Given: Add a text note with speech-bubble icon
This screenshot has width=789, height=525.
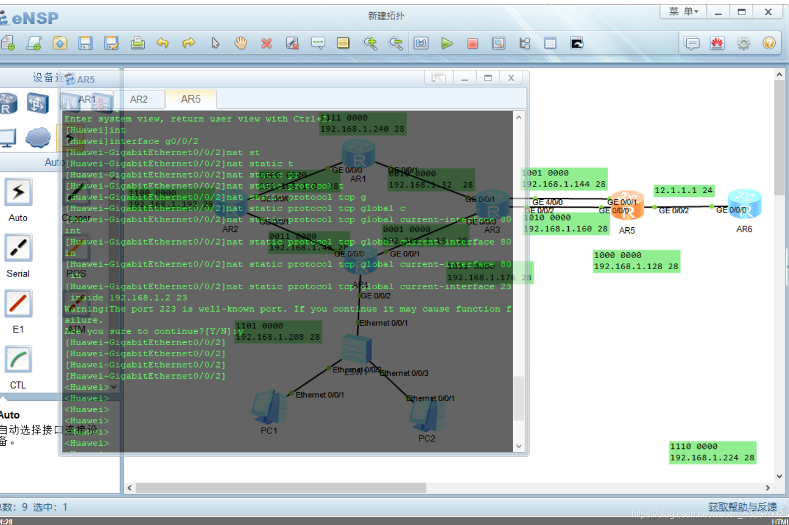Looking at the screenshot, I should [x=318, y=43].
